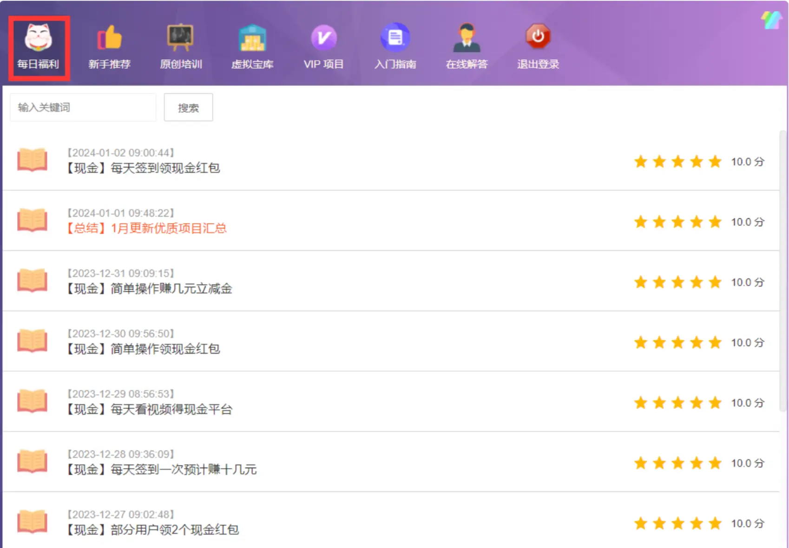Click the 虚拟宝库 tab label
This screenshot has width=789, height=548.
tap(252, 64)
